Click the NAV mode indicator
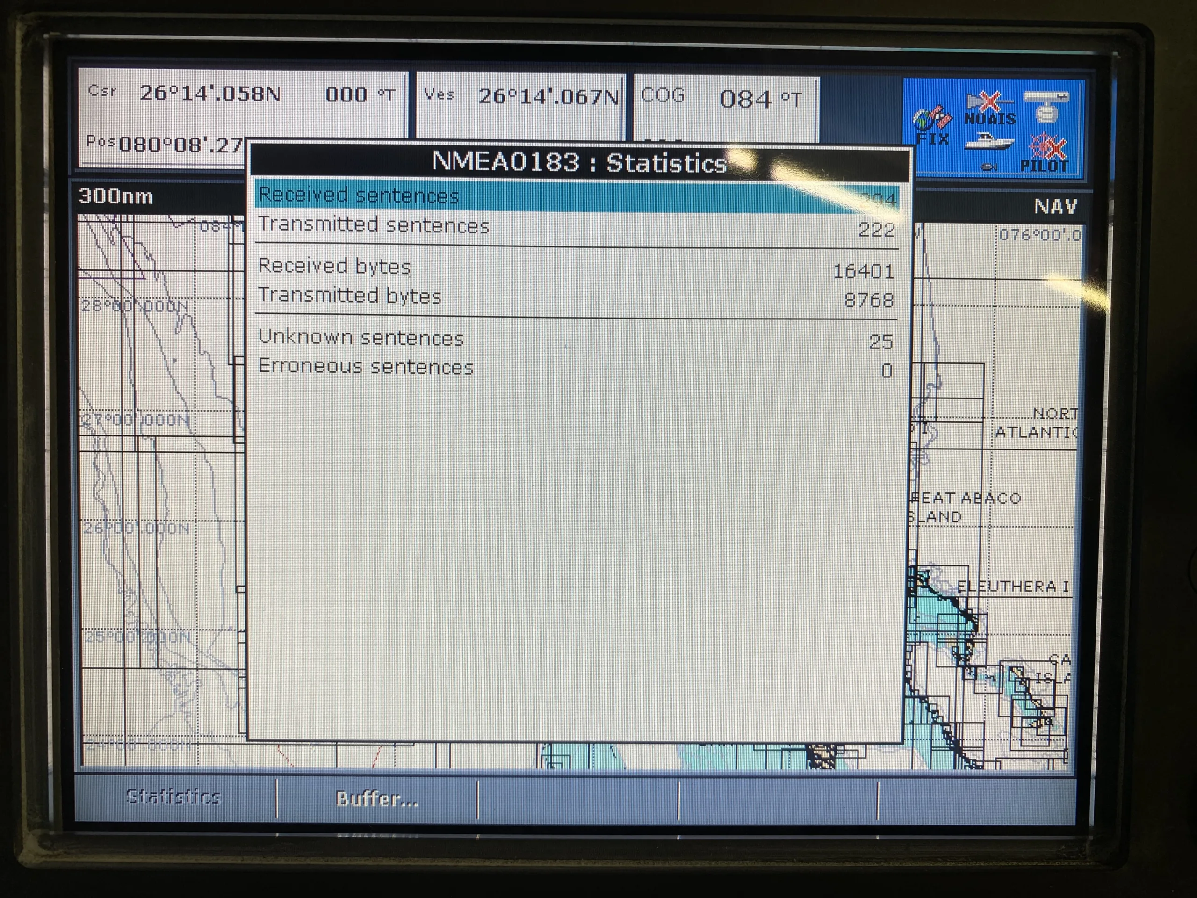Screen dimensions: 1197x898 (x=1055, y=207)
